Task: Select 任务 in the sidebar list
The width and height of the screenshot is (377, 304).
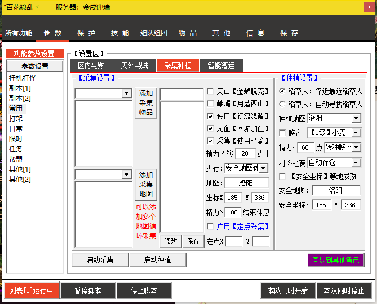Action: click(16, 149)
